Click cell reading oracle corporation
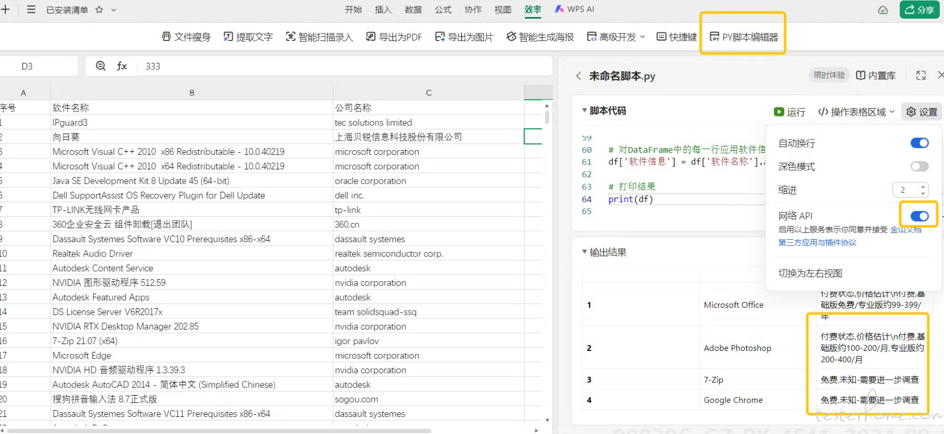The height and width of the screenshot is (434, 944). (x=429, y=181)
